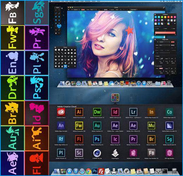Select the checkmark shape in Shapes palette
The width and height of the screenshot is (183, 176).
[x=69, y=56]
